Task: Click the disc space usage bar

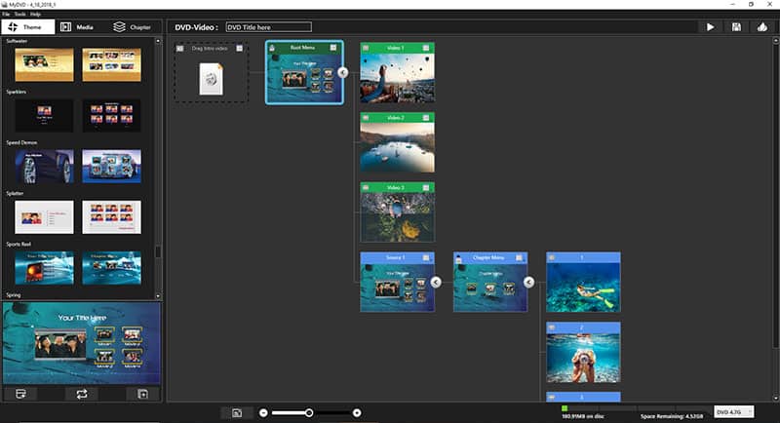Action: pyautogui.click(x=635, y=408)
